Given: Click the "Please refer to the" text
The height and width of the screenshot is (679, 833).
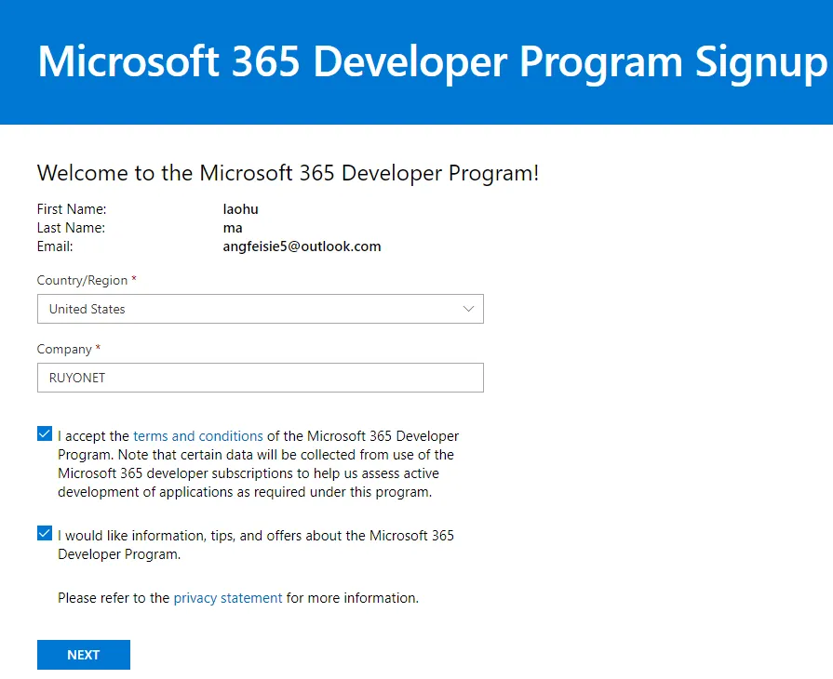Looking at the screenshot, I should click(114, 598).
